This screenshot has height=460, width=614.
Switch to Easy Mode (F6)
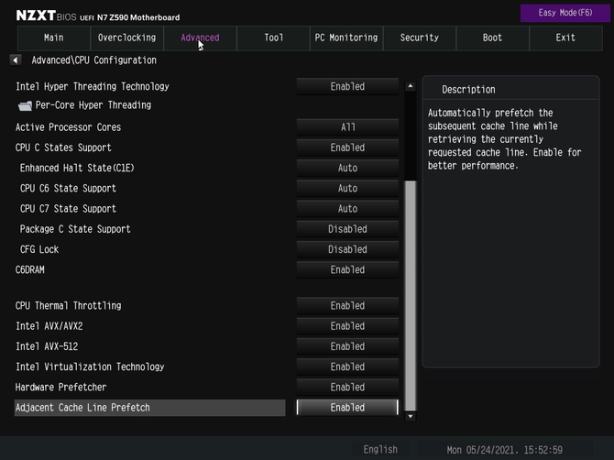click(x=565, y=13)
